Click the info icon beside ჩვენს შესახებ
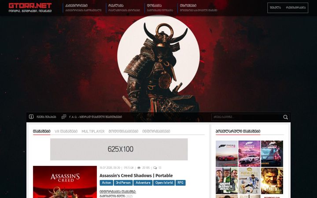This screenshot has height=198, width=317. pyautogui.click(x=31, y=117)
